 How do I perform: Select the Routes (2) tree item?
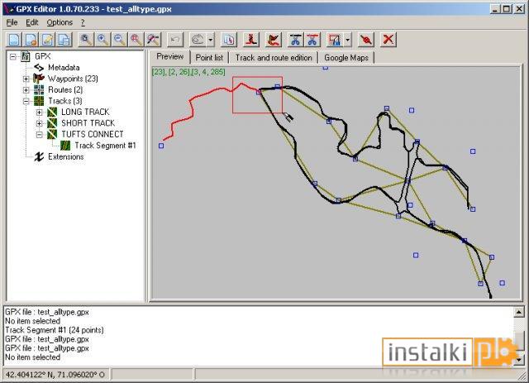coord(65,90)
